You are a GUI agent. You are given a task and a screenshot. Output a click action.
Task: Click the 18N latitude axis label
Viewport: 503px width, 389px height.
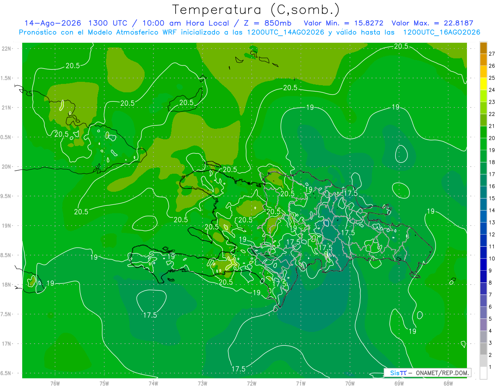(6, 285)
